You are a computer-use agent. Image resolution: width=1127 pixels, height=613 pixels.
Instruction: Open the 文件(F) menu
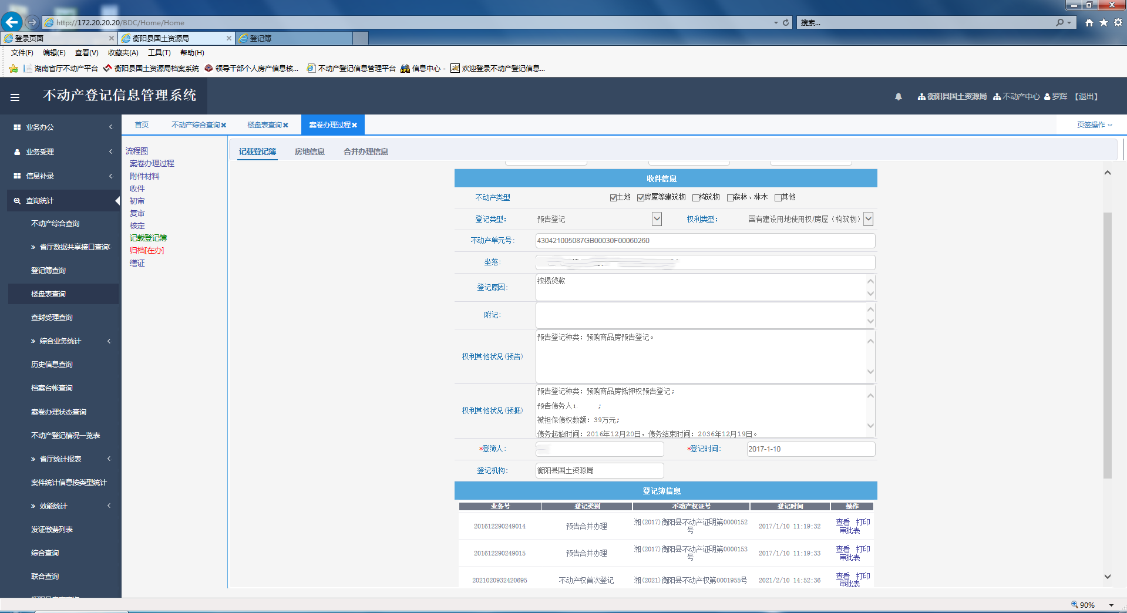click(22, 53)
